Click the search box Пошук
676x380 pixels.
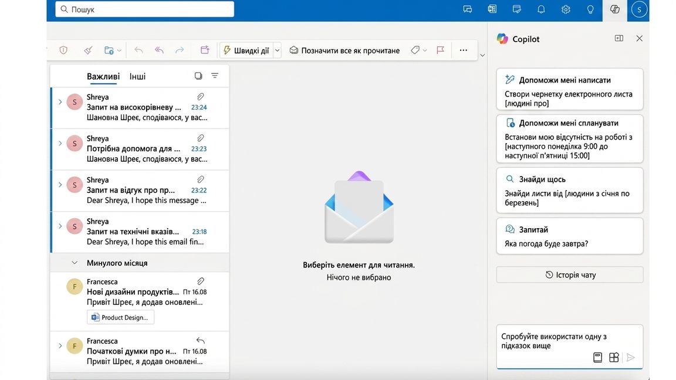click(145, 9)
